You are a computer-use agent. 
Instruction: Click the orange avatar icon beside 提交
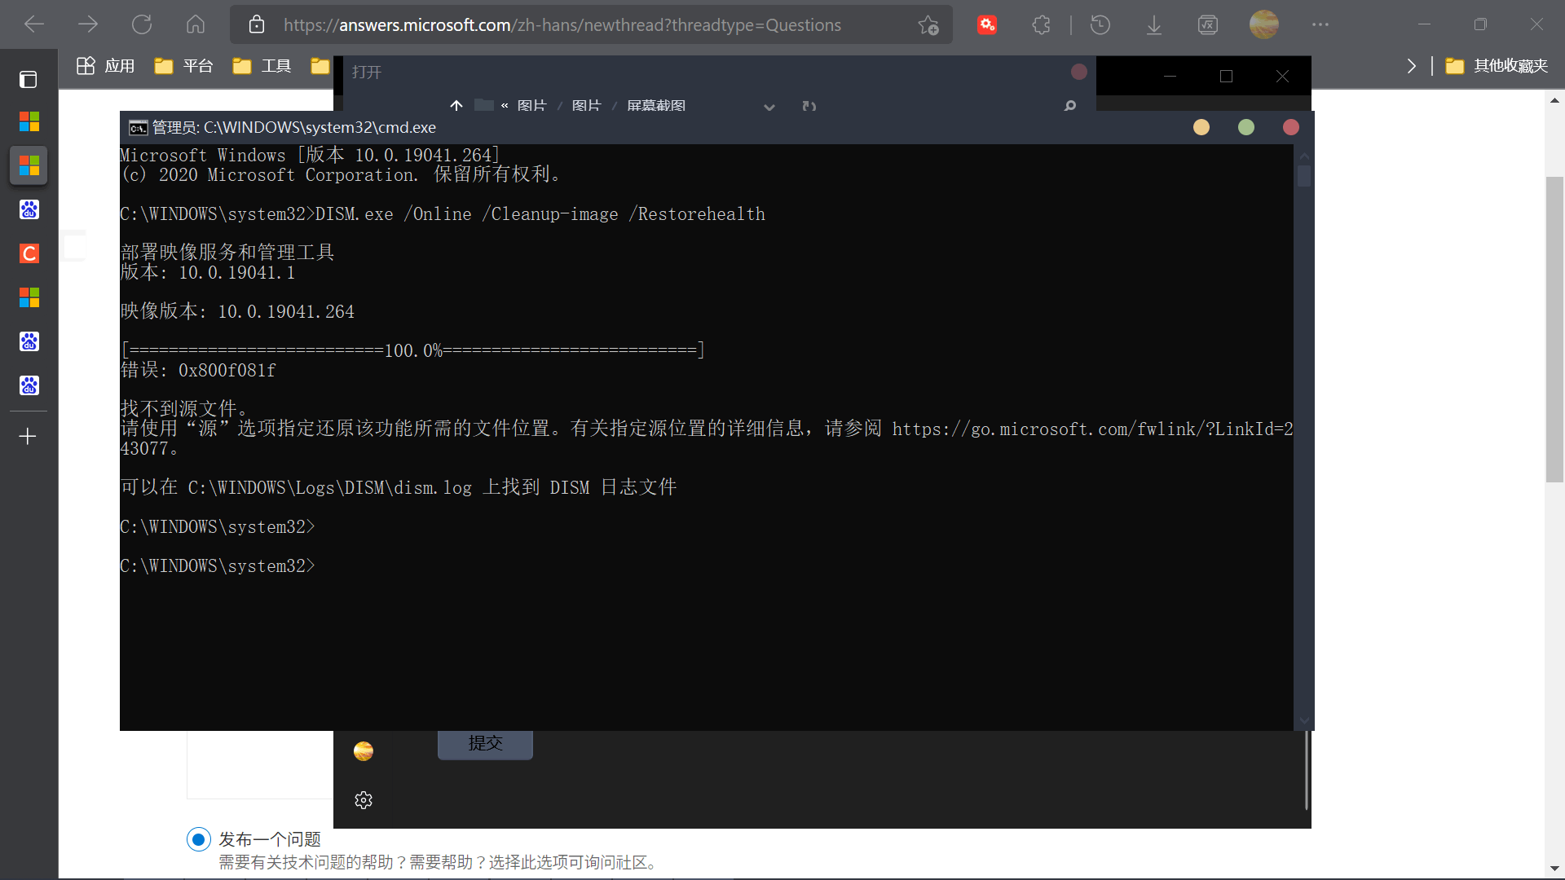tap(364, 751)
